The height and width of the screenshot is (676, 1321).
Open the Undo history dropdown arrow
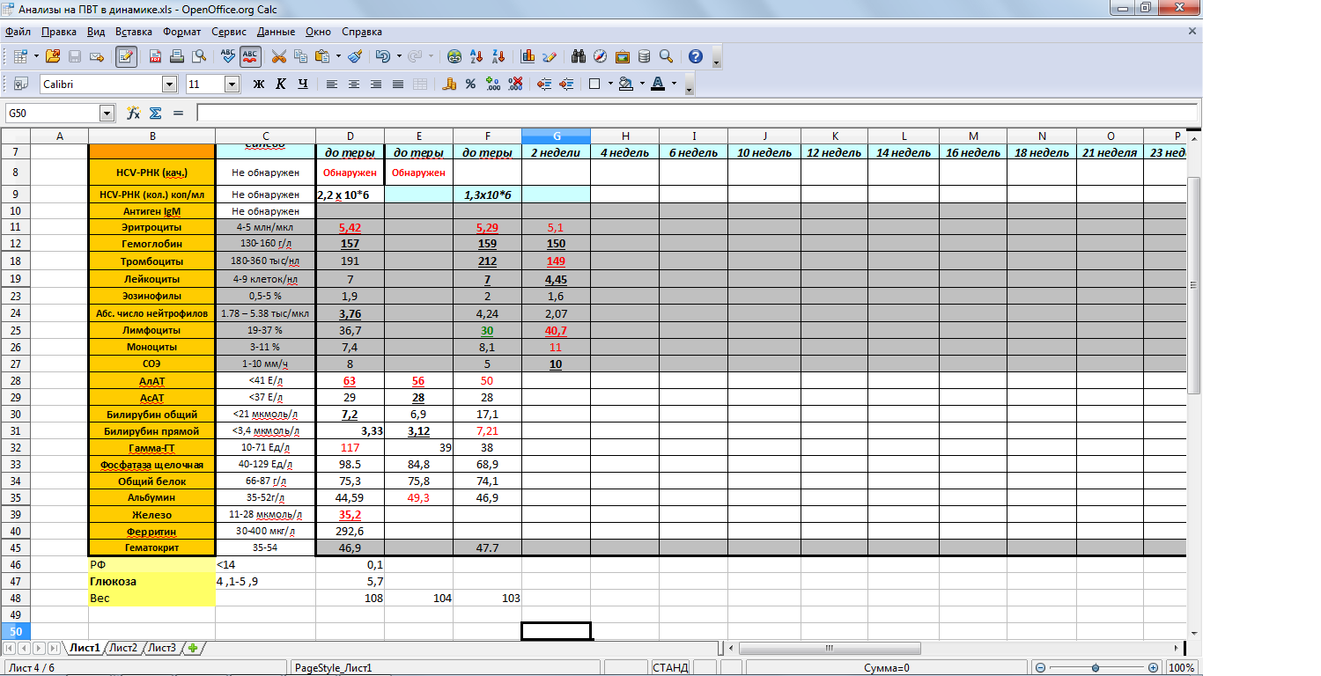click(399, 56)
